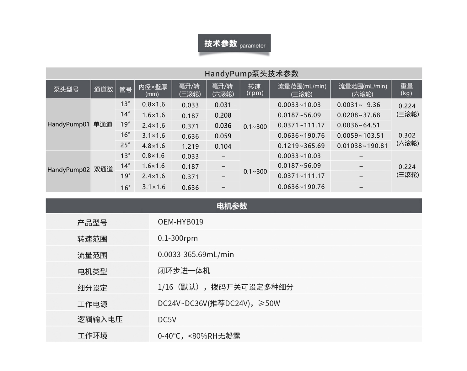This screenshot has height=371, width=467.
Task: Select the 转速 (rpm) column header
Action: 255,89
